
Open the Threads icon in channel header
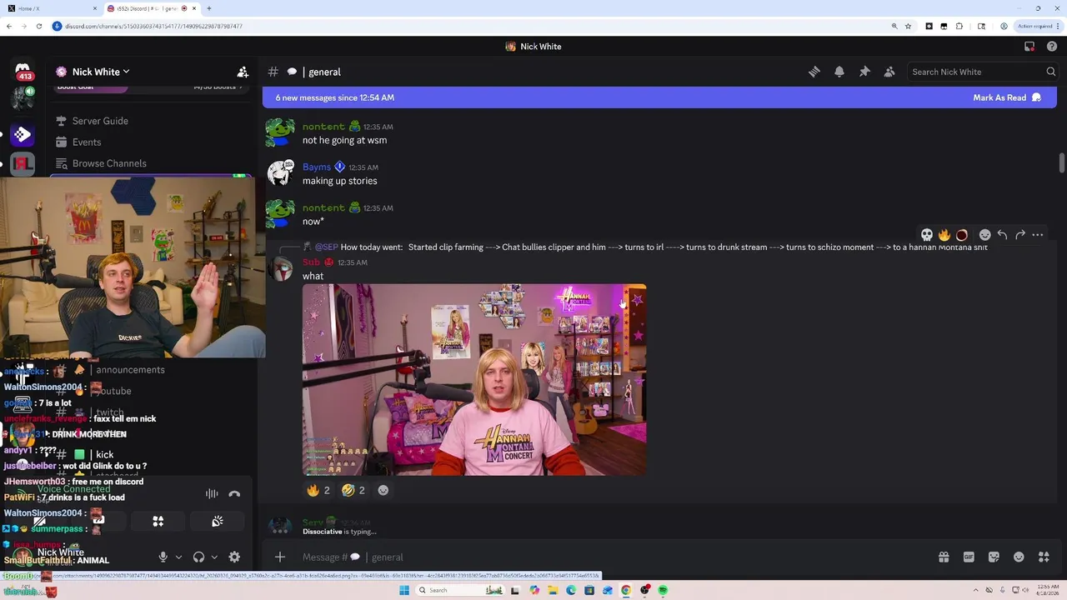point(814,72)
